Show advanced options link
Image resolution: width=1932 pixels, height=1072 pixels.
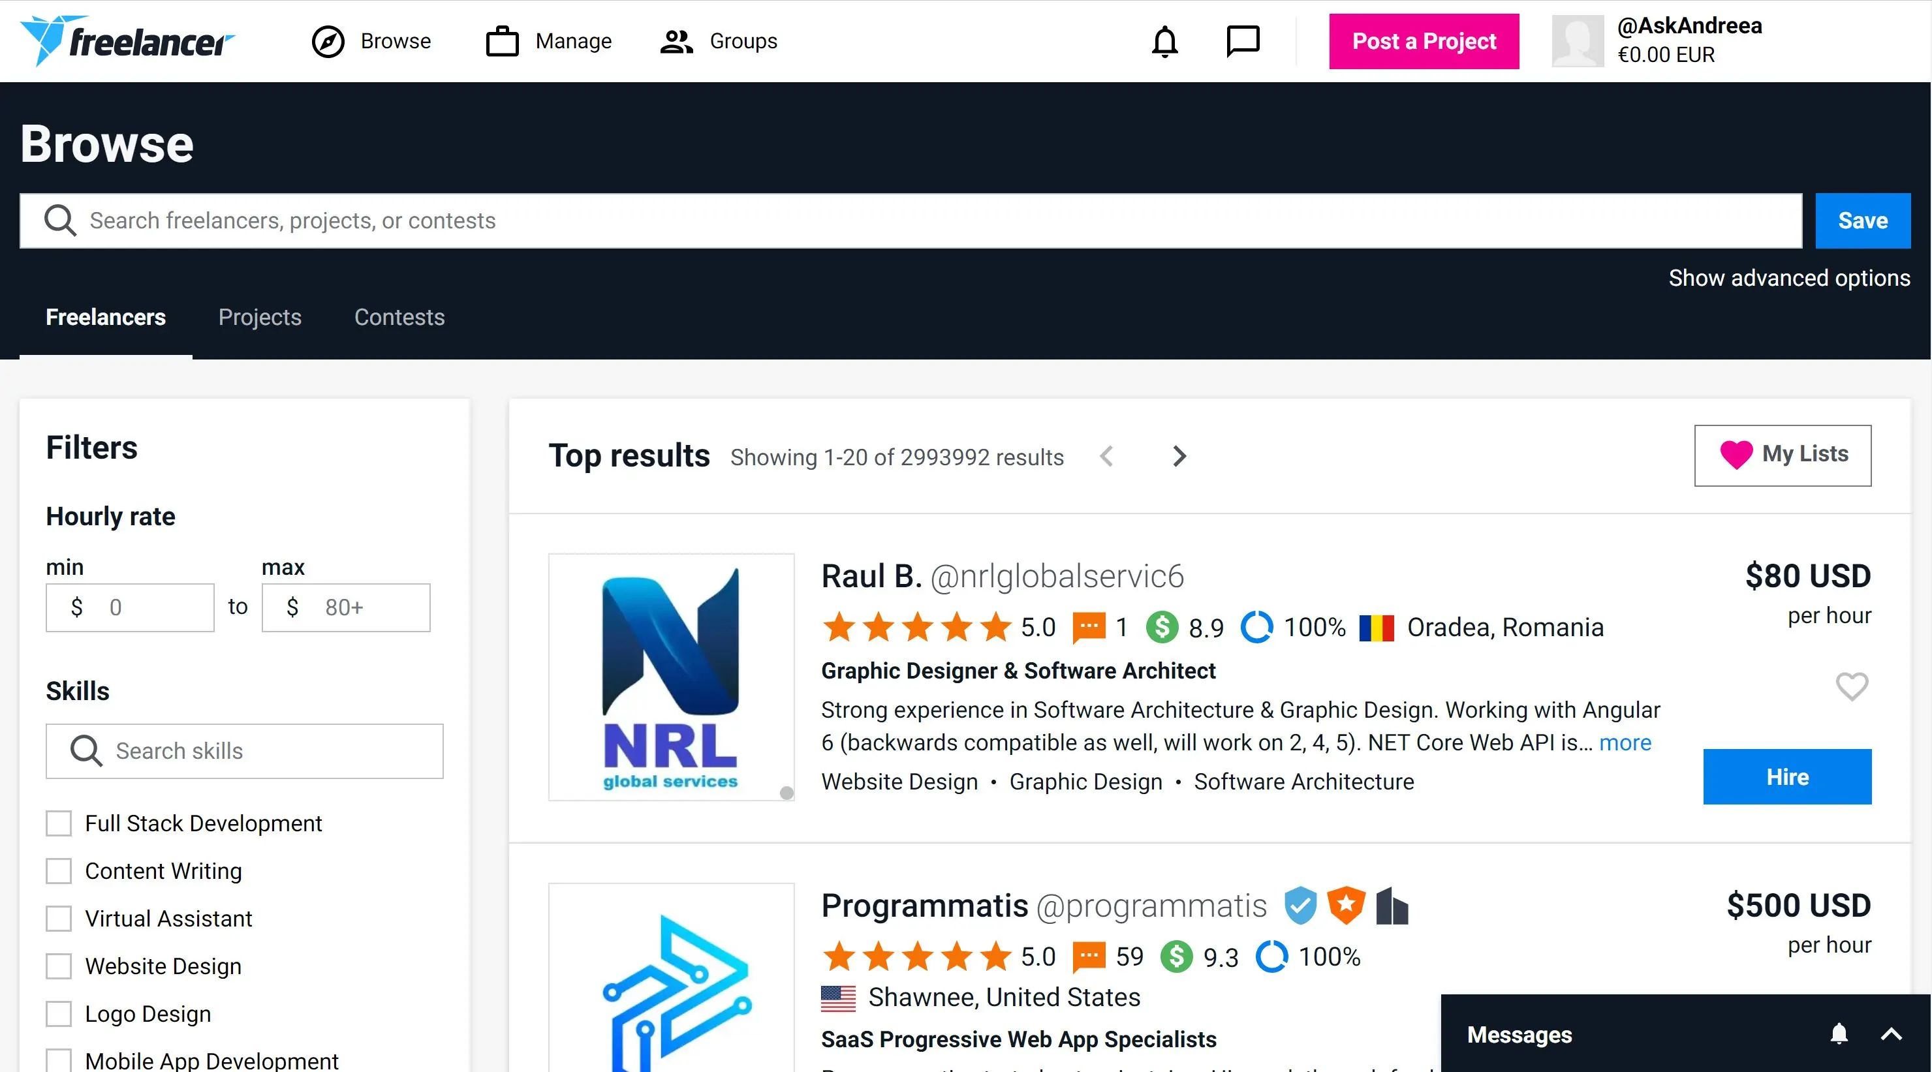pyautogui.click(x=1789, y=277)
